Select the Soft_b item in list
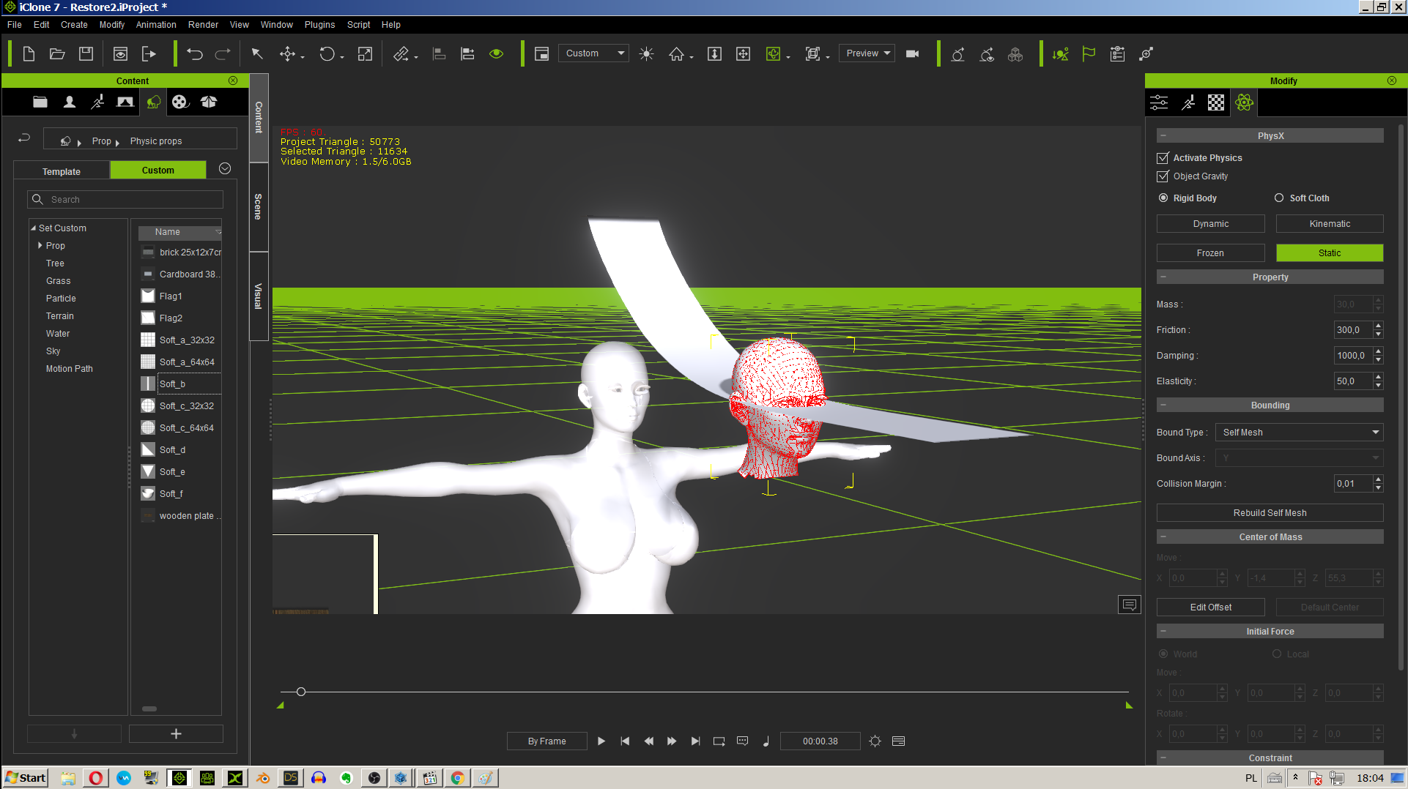 click(180, 384)
